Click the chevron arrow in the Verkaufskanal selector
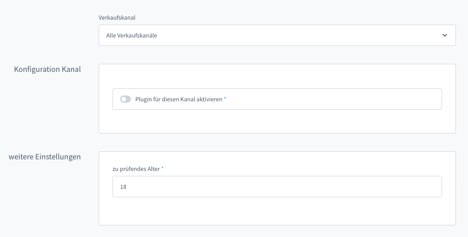Image resolution: width=468 pixels, height=237 pixels. coord(444,35)
